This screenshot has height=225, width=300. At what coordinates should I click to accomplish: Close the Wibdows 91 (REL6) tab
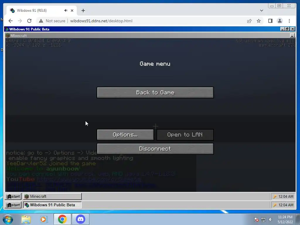72,11
